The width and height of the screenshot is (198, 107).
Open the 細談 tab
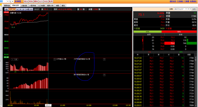click(x=57, y=6)
